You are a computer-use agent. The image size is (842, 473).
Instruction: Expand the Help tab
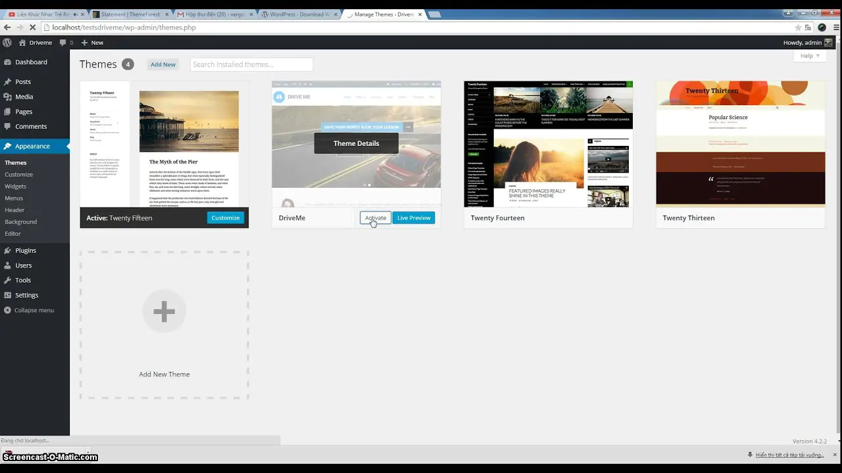(810, 56)
